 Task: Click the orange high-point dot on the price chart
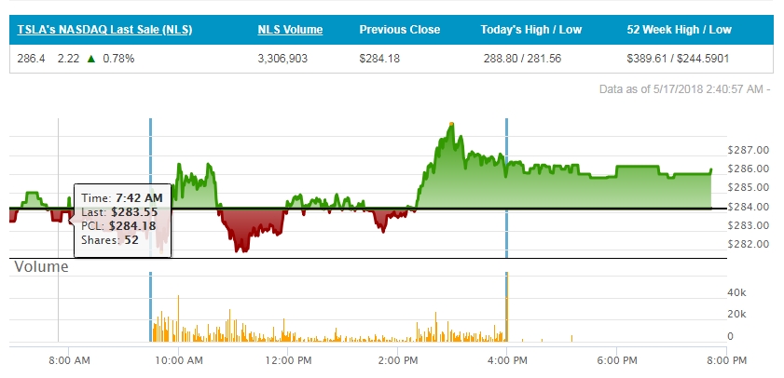coord(451,124)
